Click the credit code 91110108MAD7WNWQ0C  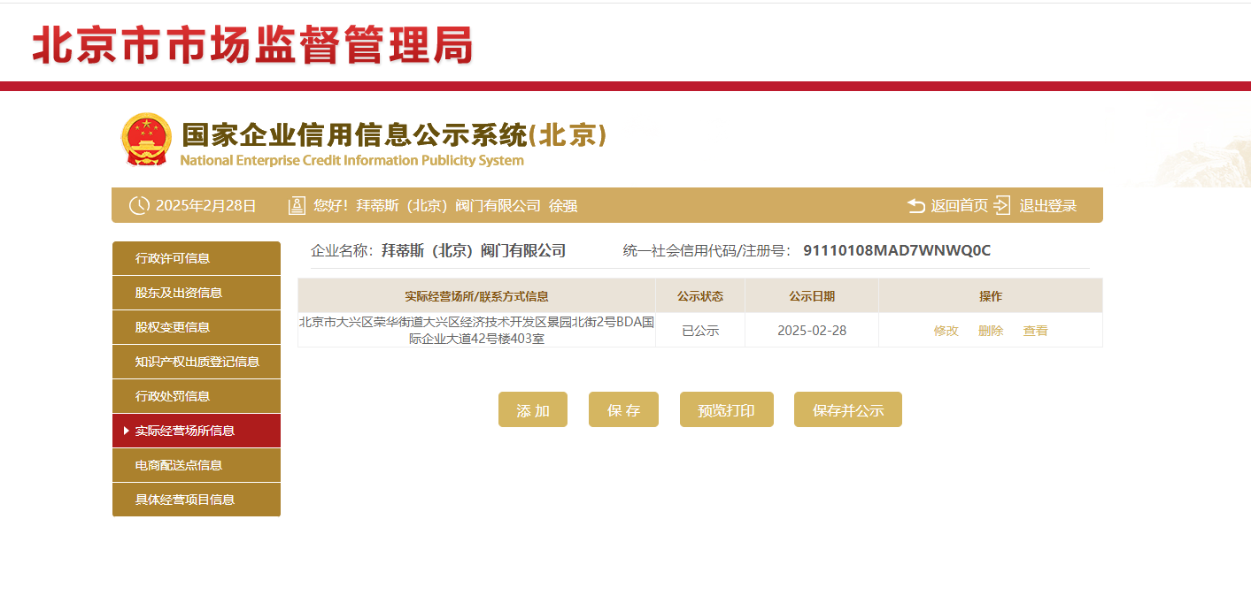point(897,250)
